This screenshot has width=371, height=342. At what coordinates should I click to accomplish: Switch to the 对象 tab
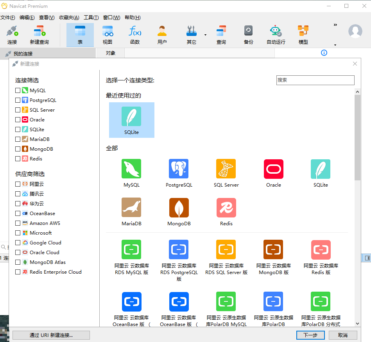coord(111,53)
